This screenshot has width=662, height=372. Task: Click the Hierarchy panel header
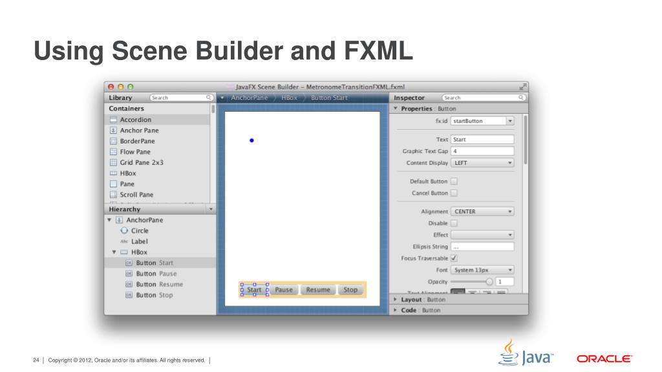pos(160,209)
